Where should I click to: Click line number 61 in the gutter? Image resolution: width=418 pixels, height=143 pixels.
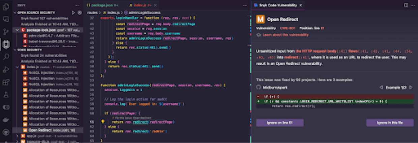point(92,122)
